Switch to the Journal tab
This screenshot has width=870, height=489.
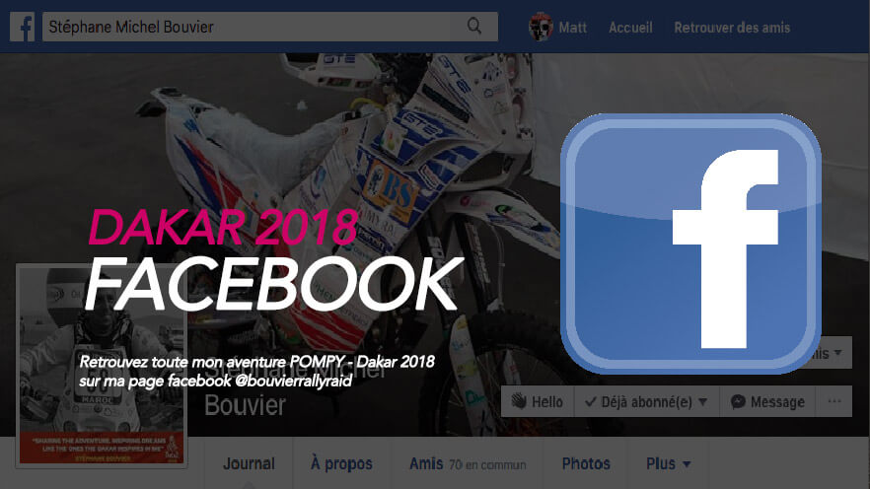pos(249,463)
